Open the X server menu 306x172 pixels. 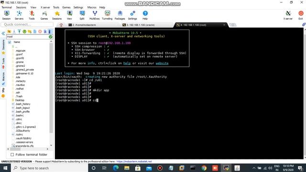point(45,7)
